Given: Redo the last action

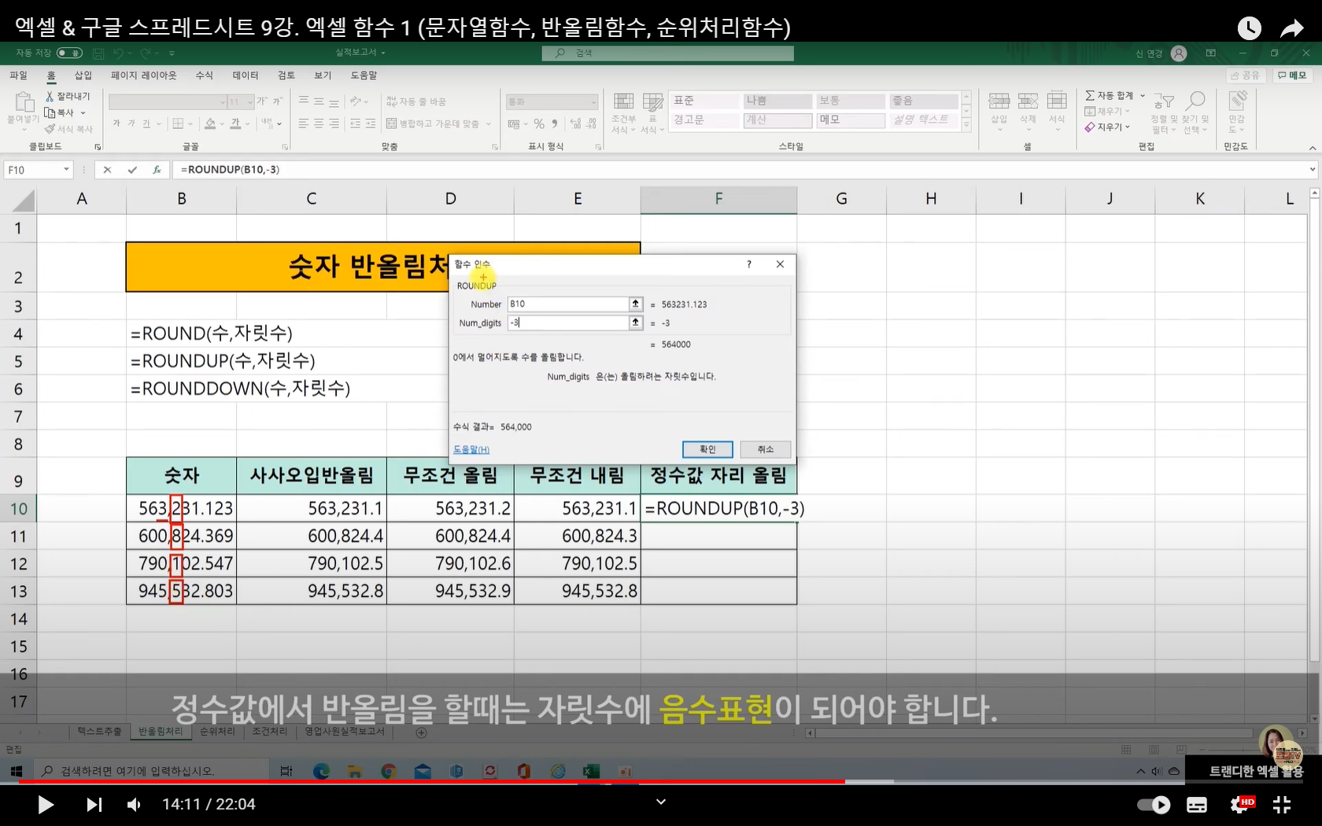Looking at the screenshot, I should click(x=146, y=53).
